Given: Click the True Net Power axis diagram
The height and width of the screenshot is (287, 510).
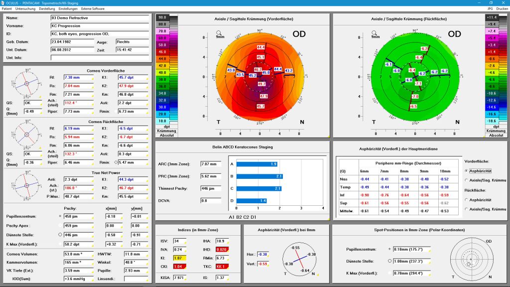Looking at the screenshot, I should [x=27, y=185].
